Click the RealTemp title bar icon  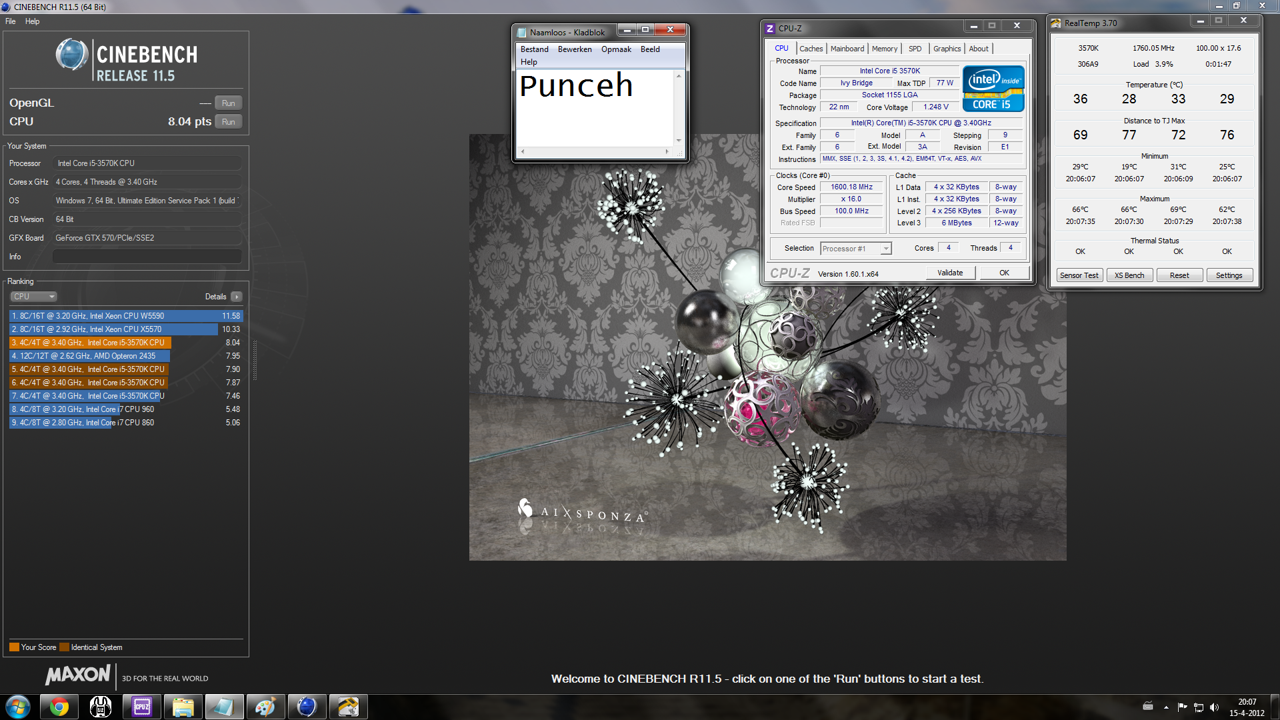[1056, 23]
